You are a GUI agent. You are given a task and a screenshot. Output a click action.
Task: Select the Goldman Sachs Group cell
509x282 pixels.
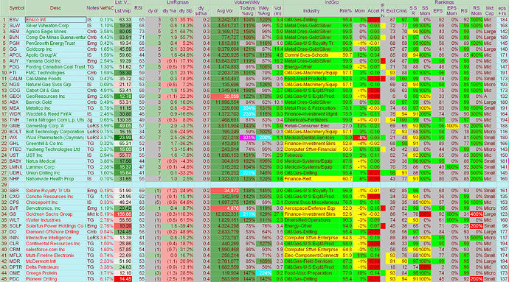pyautogui.click(x=55, y=214)
